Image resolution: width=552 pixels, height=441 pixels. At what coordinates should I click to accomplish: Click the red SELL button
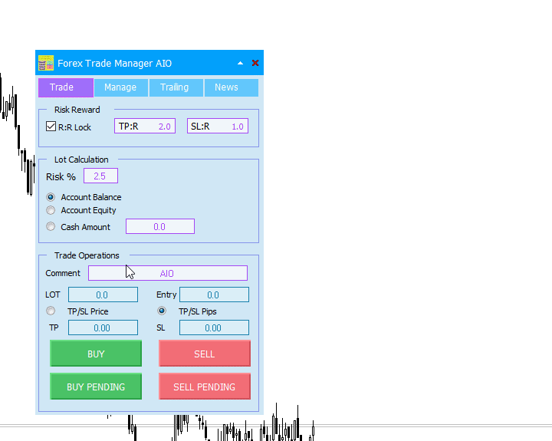(205, 354)
